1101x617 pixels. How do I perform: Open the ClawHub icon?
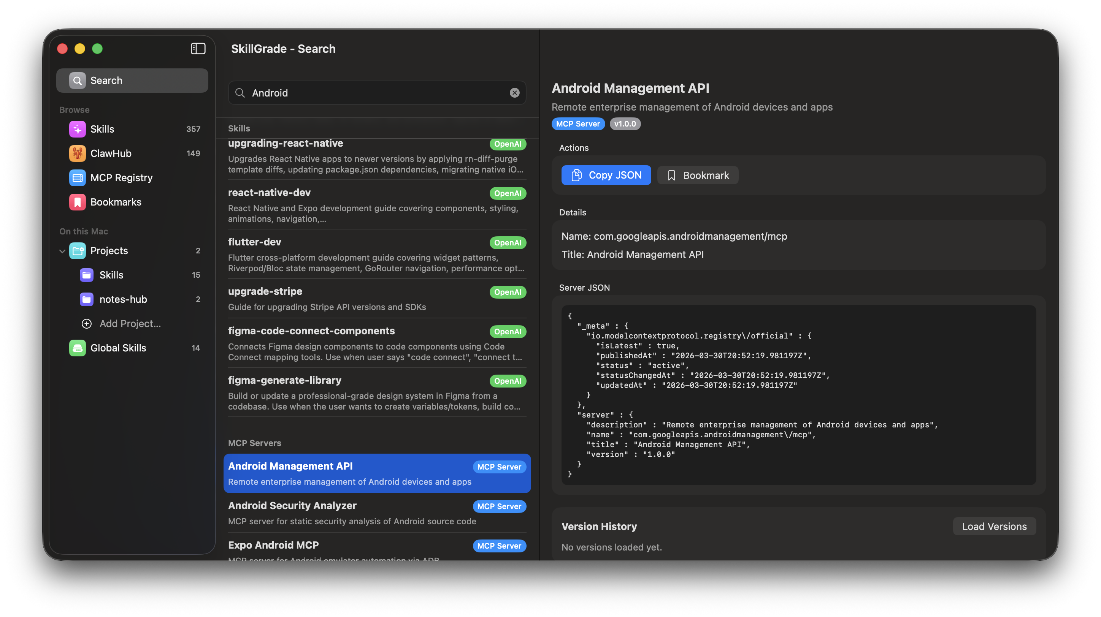(x=77, y=153)
